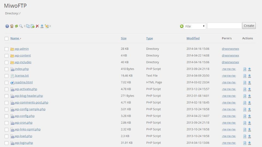
Task: Open wp-cron.php file link
Action: coord(23,122)
